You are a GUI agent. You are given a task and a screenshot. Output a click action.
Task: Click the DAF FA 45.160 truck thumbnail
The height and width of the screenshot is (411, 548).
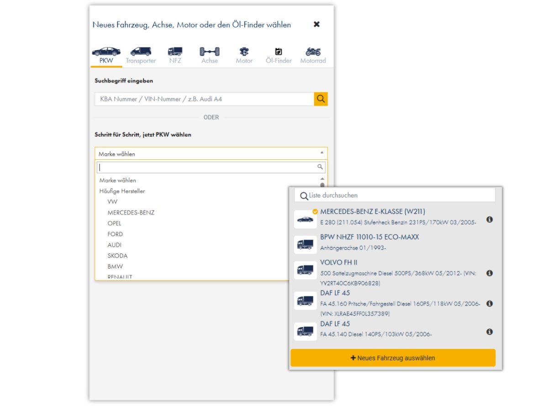coord(306,300)
